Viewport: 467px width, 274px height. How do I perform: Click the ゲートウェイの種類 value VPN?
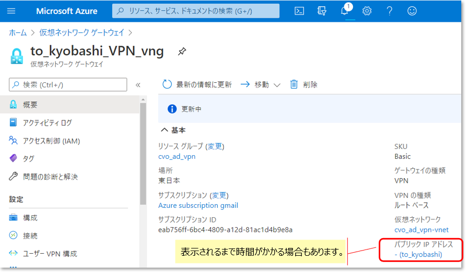(401, 180)
